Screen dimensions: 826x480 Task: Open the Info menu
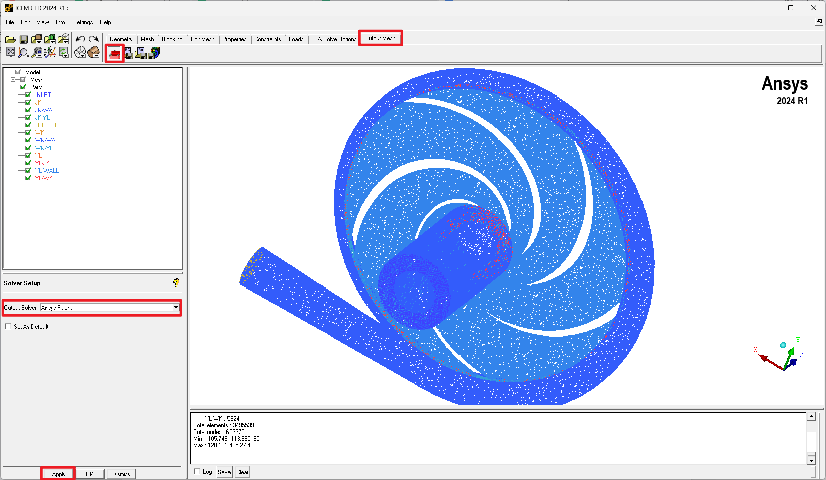pos(60,22)
